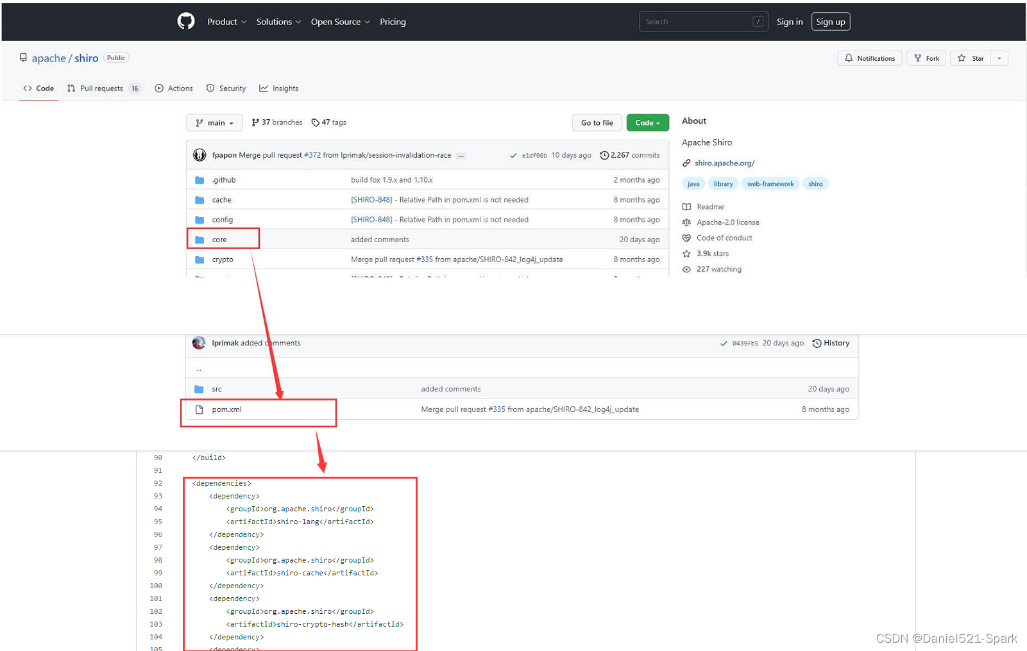Open the green Code dropdown

[x=648, y=123]
